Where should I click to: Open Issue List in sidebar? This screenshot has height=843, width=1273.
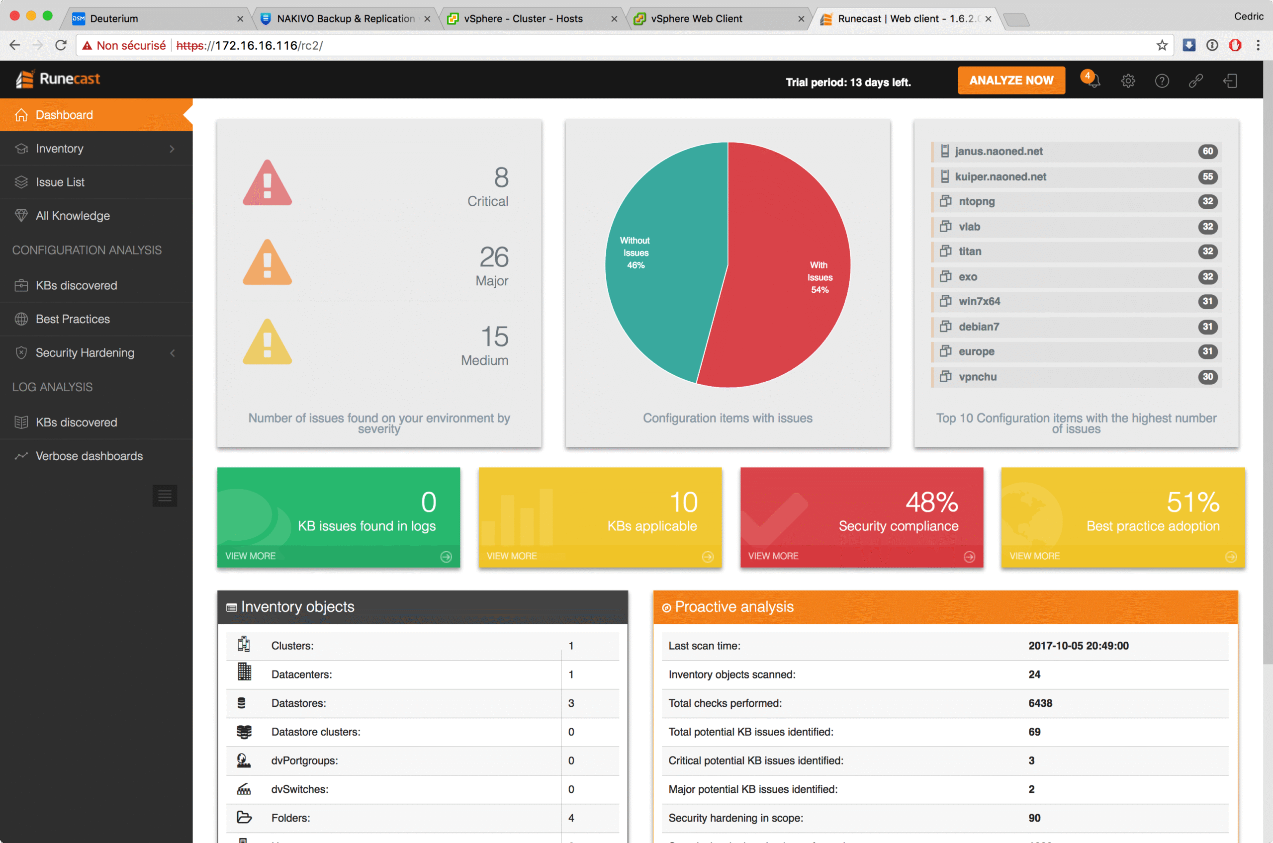(x=60, y=182)
